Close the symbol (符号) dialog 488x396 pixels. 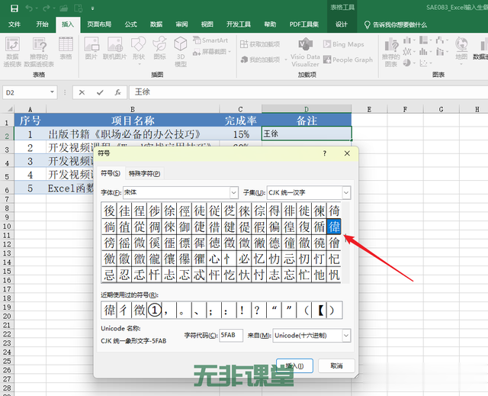click(347, 153)
